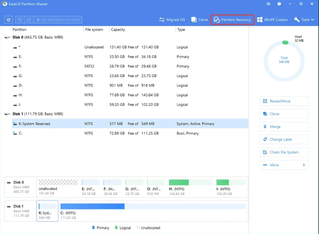Launch WinPE Creator

pos(272,20)
